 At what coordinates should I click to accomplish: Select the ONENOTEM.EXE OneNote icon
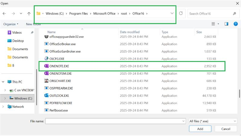point(46,73)
